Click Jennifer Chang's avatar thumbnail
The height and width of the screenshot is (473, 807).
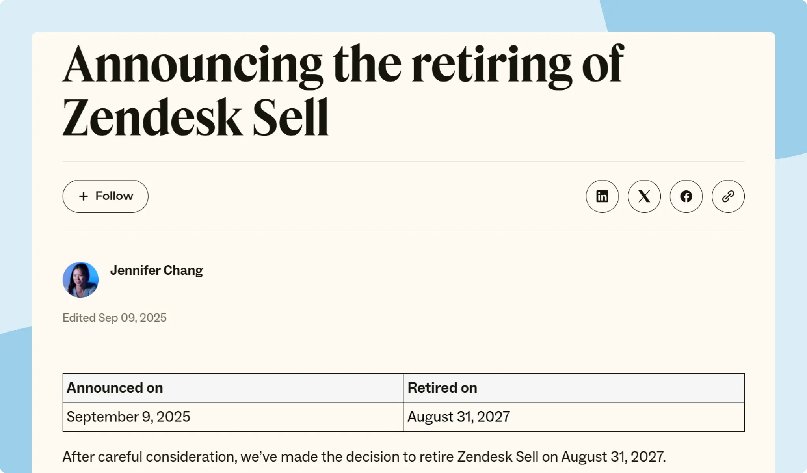point(80,279)
